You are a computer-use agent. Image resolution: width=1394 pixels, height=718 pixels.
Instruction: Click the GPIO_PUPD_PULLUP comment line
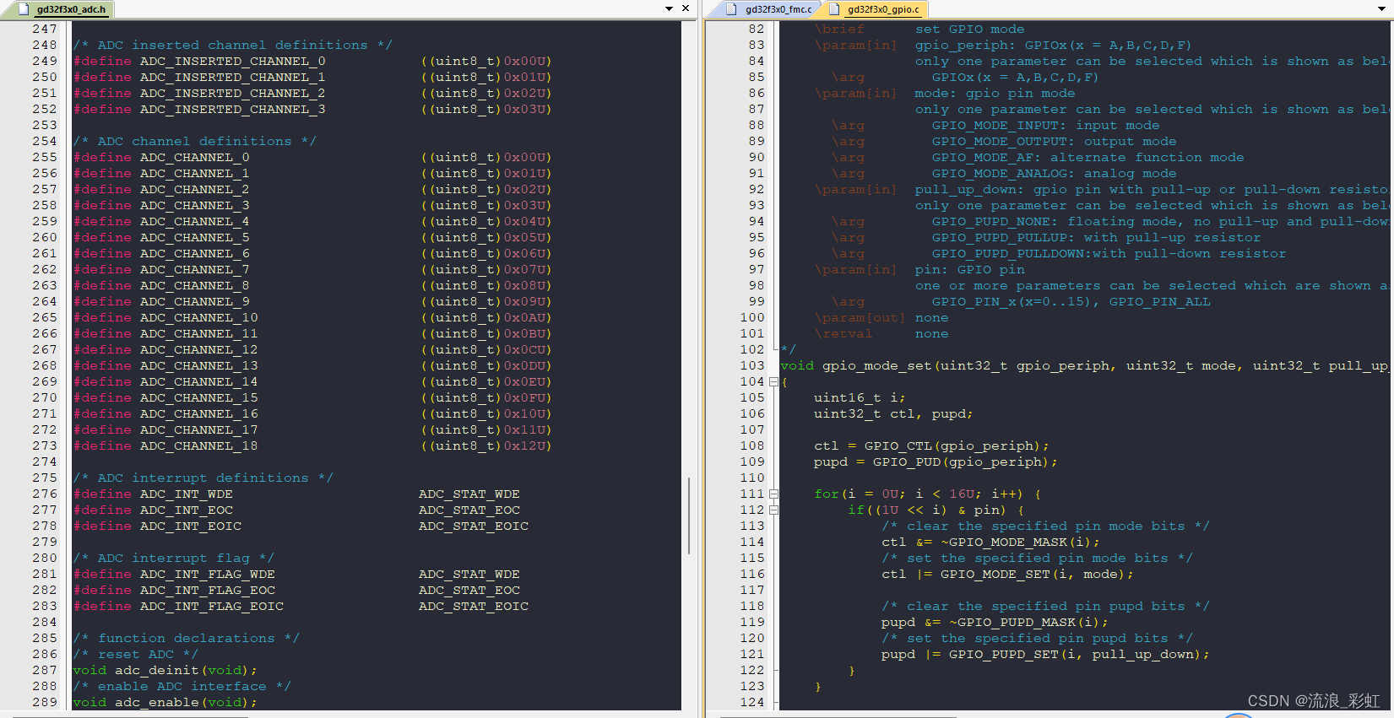pos(1096,238)
